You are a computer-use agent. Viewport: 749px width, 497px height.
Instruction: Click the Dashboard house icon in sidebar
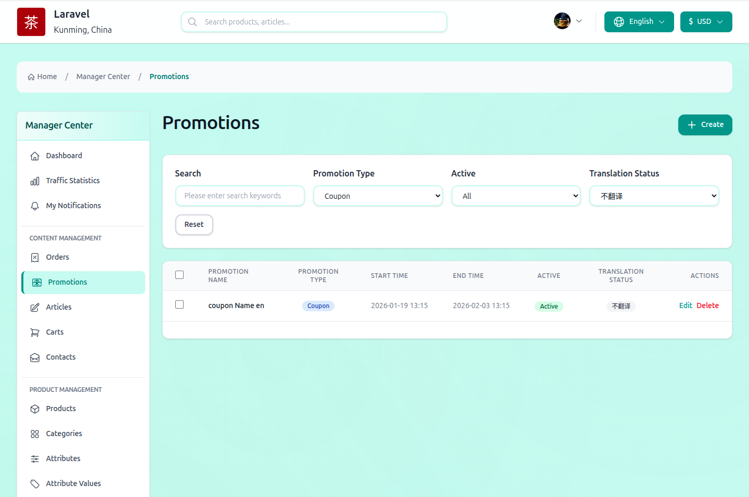(35, 156)
